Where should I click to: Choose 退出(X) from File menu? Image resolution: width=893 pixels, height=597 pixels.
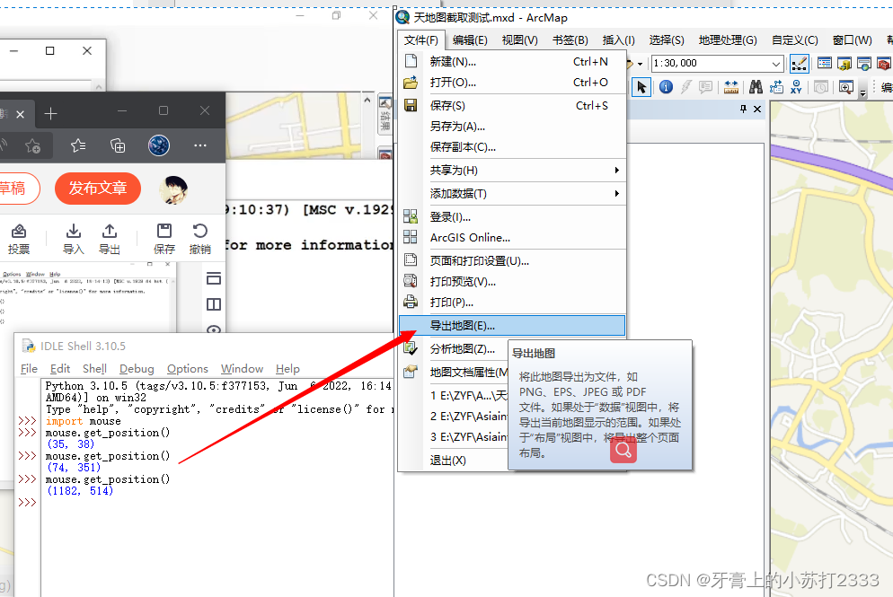[x=454, y=460]
